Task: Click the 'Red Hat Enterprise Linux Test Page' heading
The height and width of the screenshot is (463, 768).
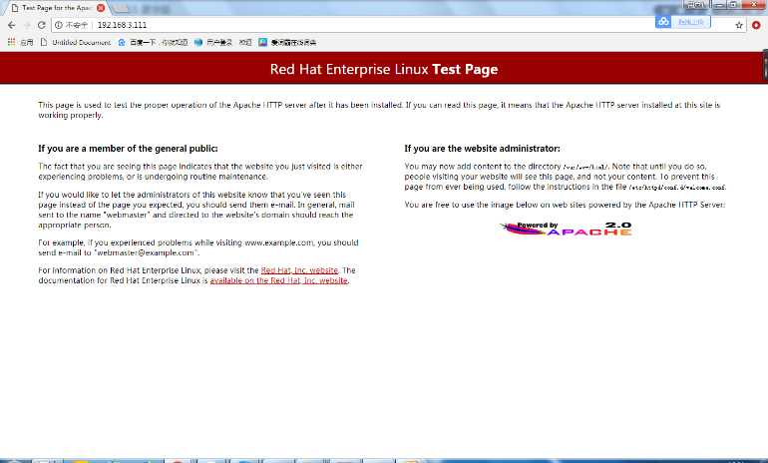Action: tap(384, 69)
